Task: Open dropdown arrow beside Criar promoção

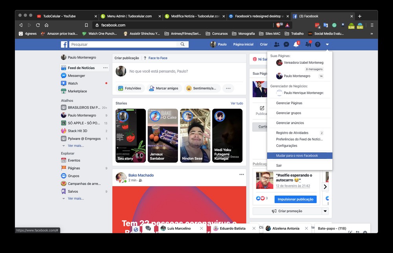Action: (x=325, y=211)
